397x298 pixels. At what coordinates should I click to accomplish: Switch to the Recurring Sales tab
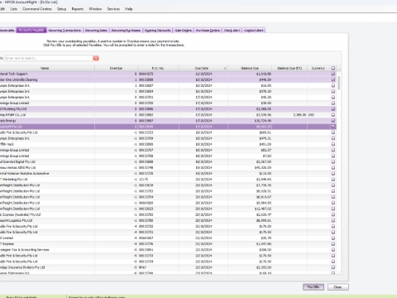click(x=96, y=31)
